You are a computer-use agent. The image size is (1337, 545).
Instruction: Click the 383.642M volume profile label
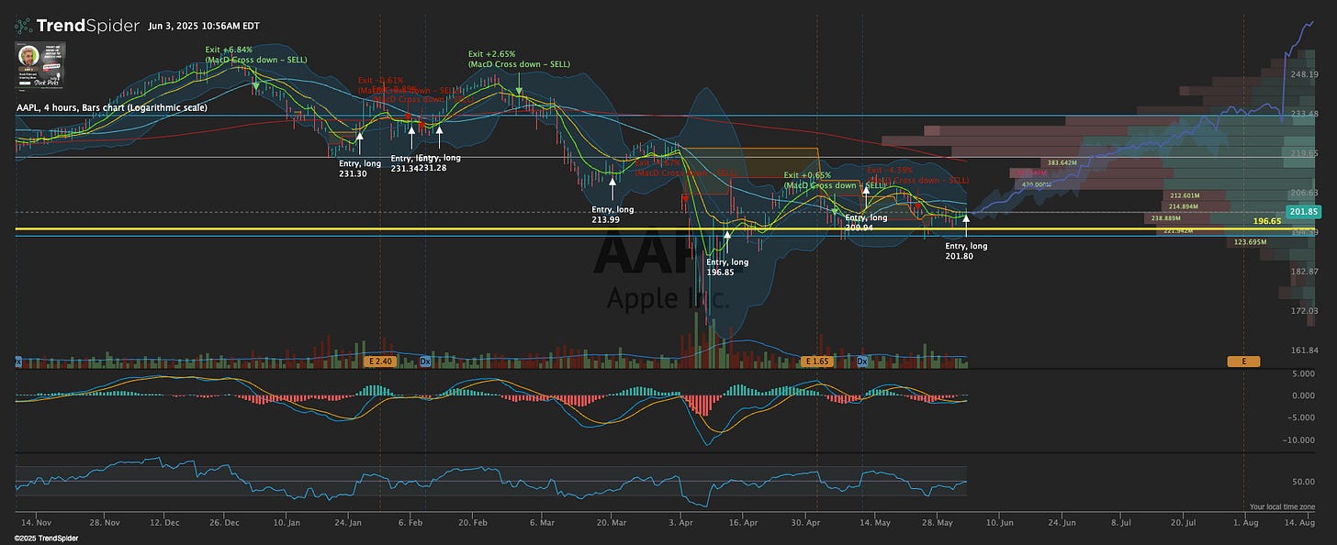point(1062,162)
